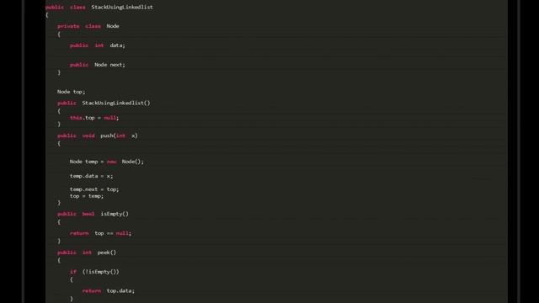Click the 'return top == null;' statement
The image size is (539, 303).
click(x=100, y=233)
